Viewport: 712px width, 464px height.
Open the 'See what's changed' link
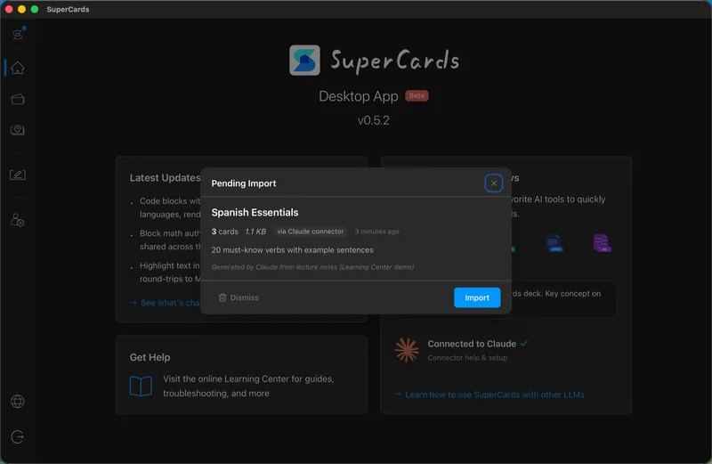(166, 303)
